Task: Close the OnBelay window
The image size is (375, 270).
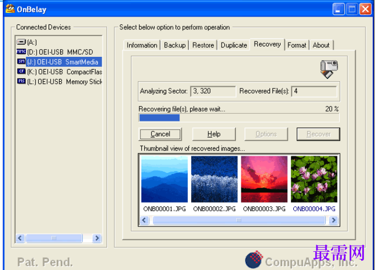Action: [366, 9]
